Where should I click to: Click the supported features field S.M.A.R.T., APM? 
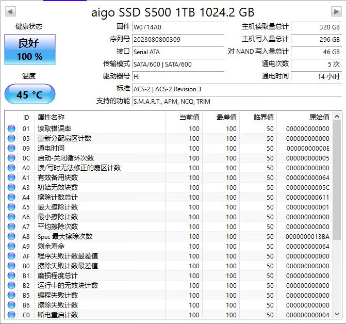pos(237,101)
